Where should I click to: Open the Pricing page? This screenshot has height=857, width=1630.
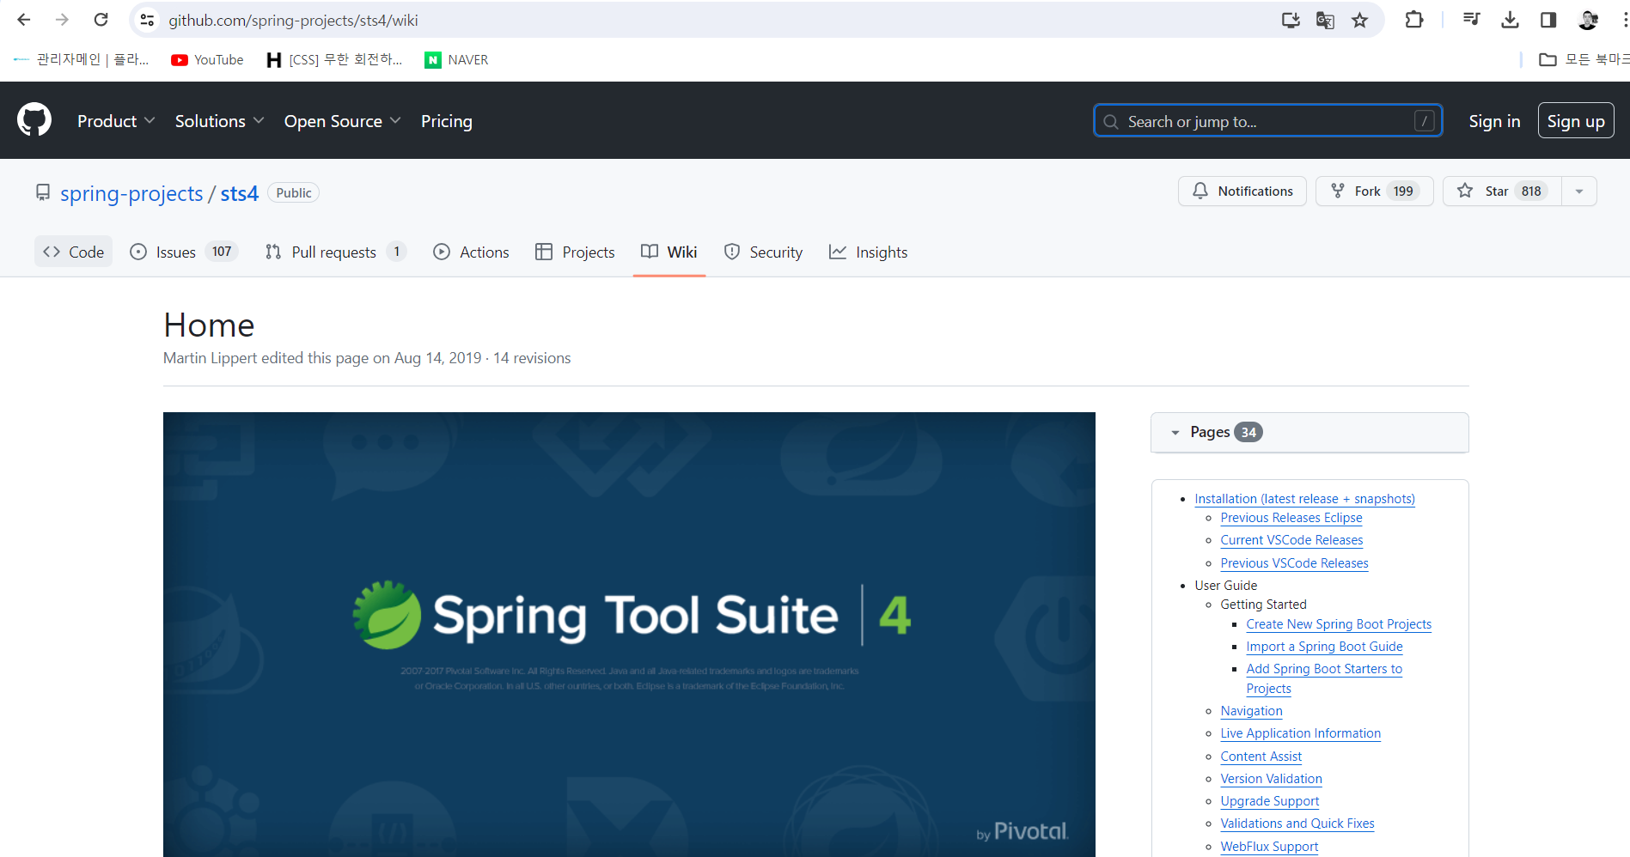446,120
